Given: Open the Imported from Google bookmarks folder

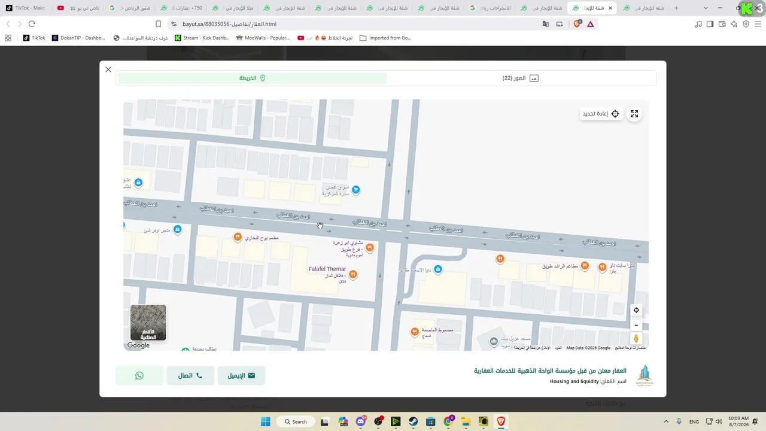Looking at the screenshot, I should 386,38.
